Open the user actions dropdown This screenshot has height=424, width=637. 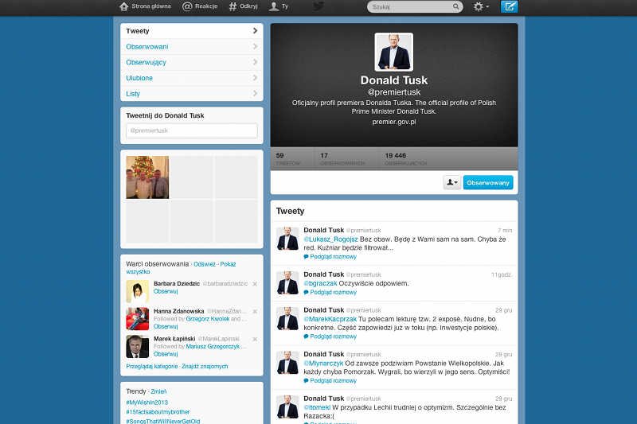tap(451, 183)
